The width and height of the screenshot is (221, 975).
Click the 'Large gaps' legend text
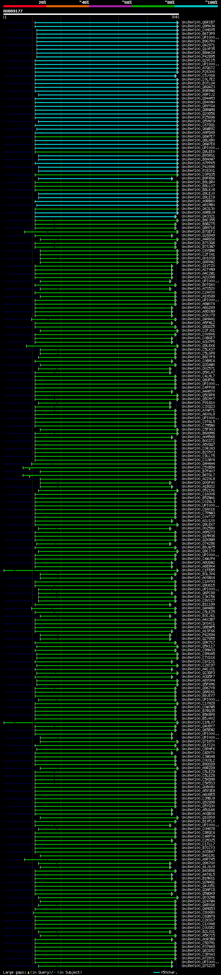tap(15, 972)
